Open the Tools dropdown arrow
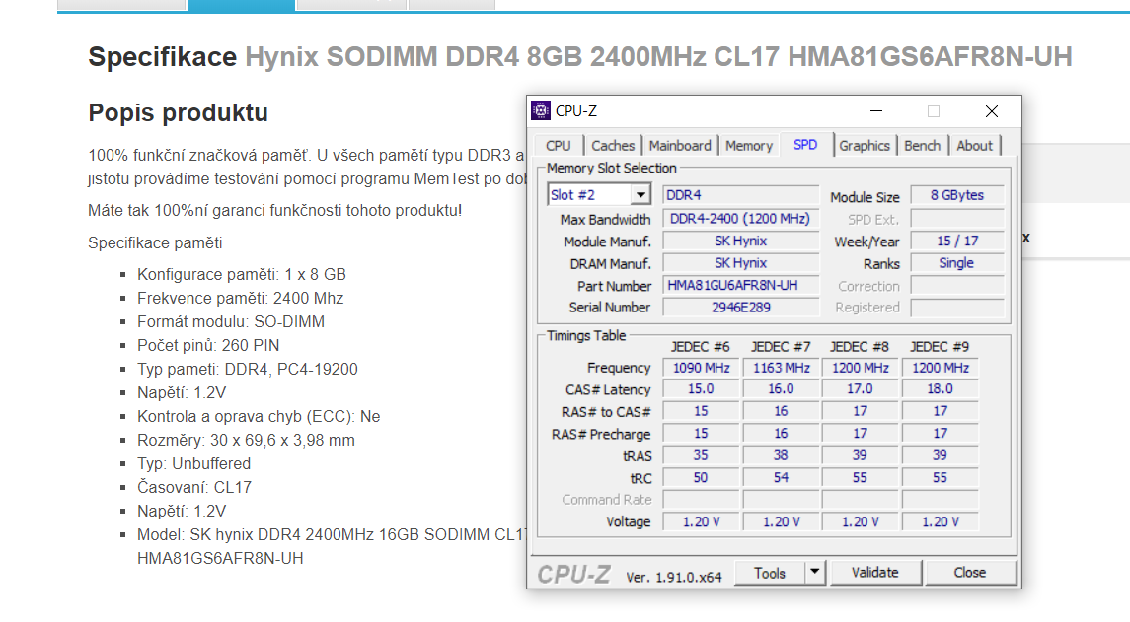This screenshot has height=622, width=1130. pyautogui.click(x=814, y=573)
